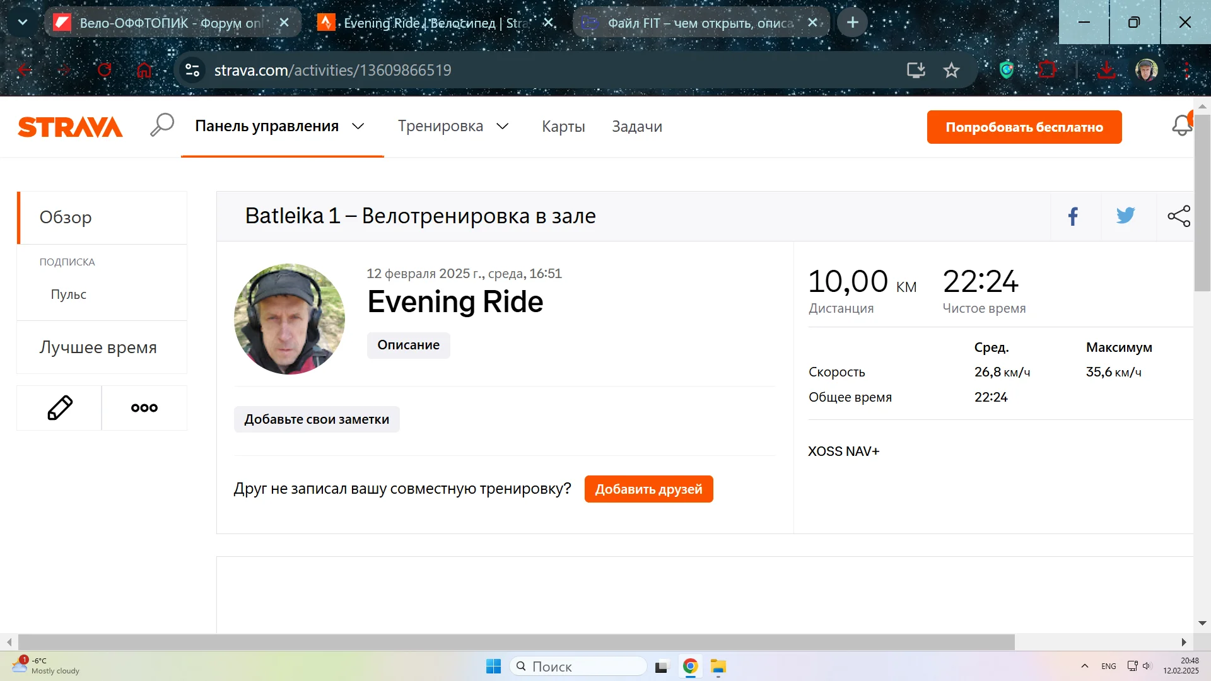The image size is (1211, 681).
Task: Click the Попробовать бесплатно button
Action: coord(1024,127)
